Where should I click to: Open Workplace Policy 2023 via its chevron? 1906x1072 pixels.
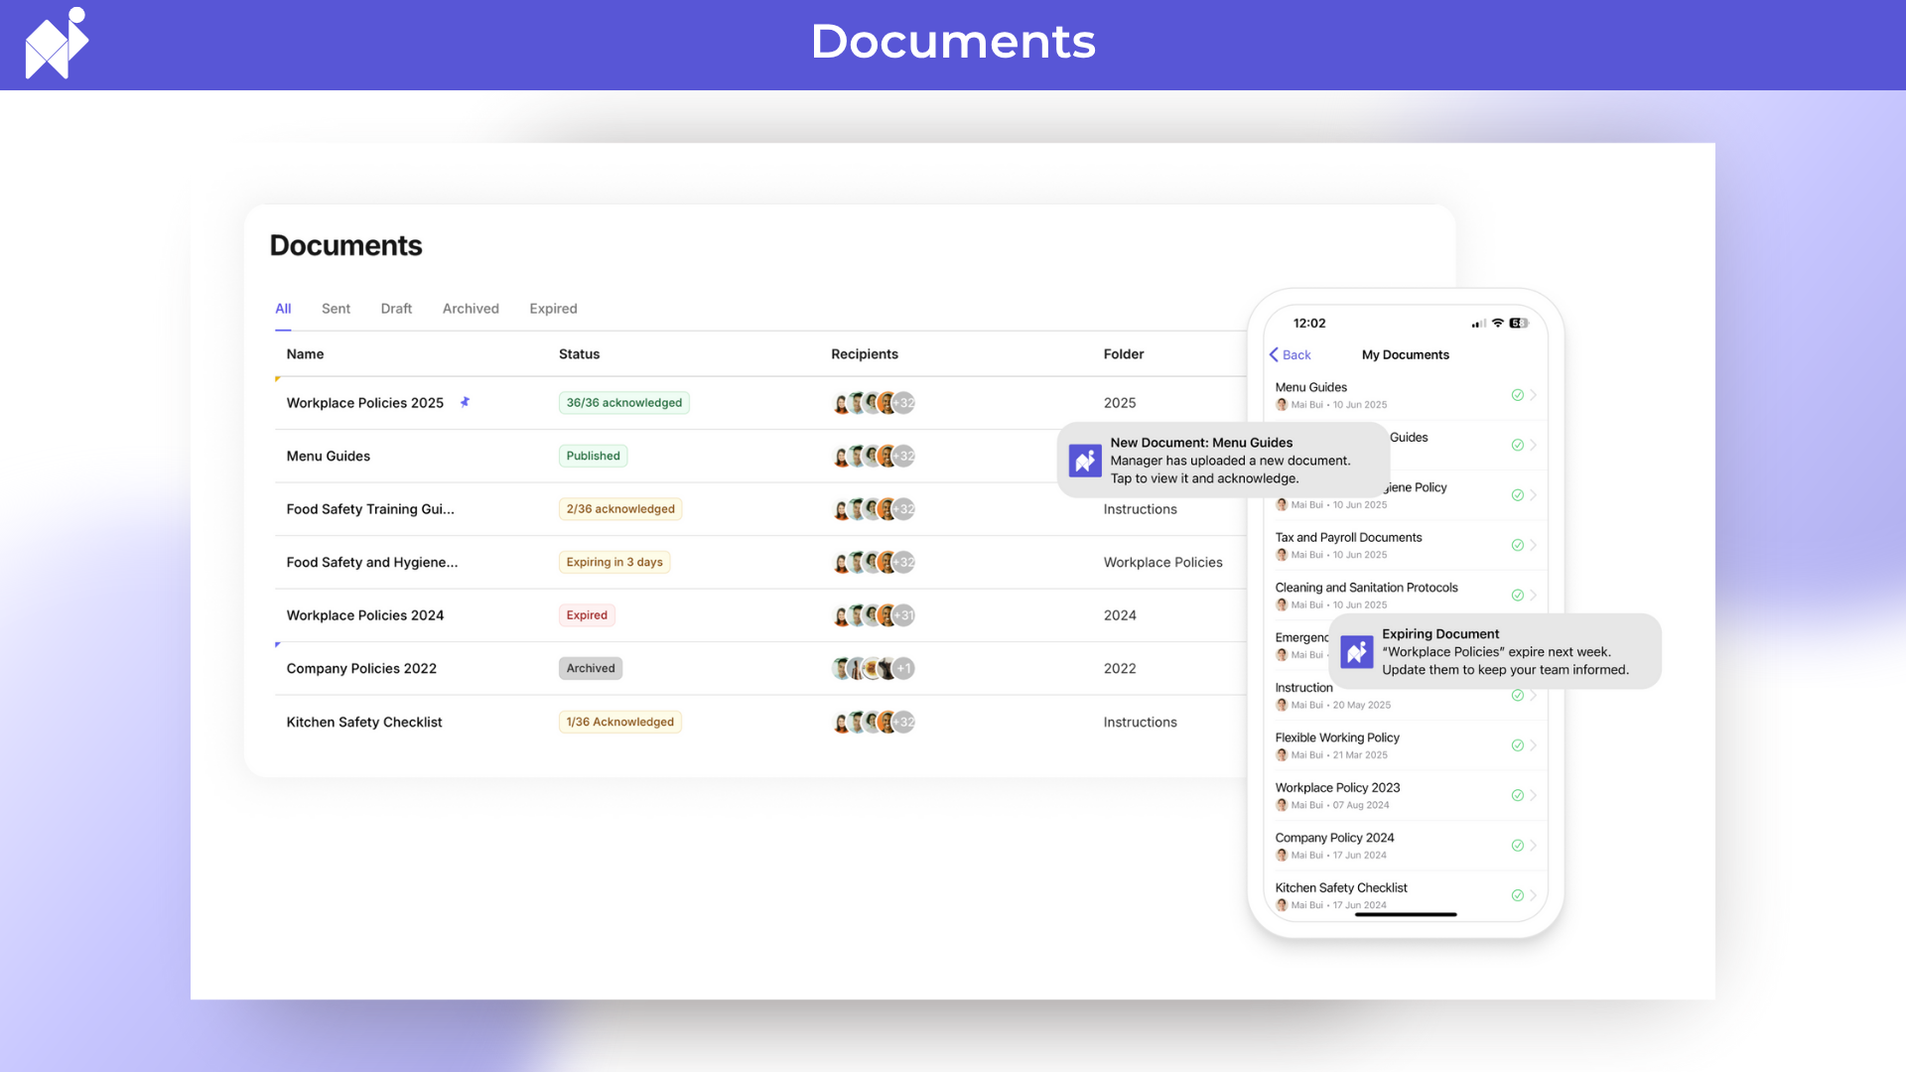coord(1534,795)
